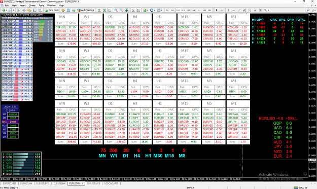
Task: Expand the Profiles dropdown arrow
Action: [x=13, y=10]
